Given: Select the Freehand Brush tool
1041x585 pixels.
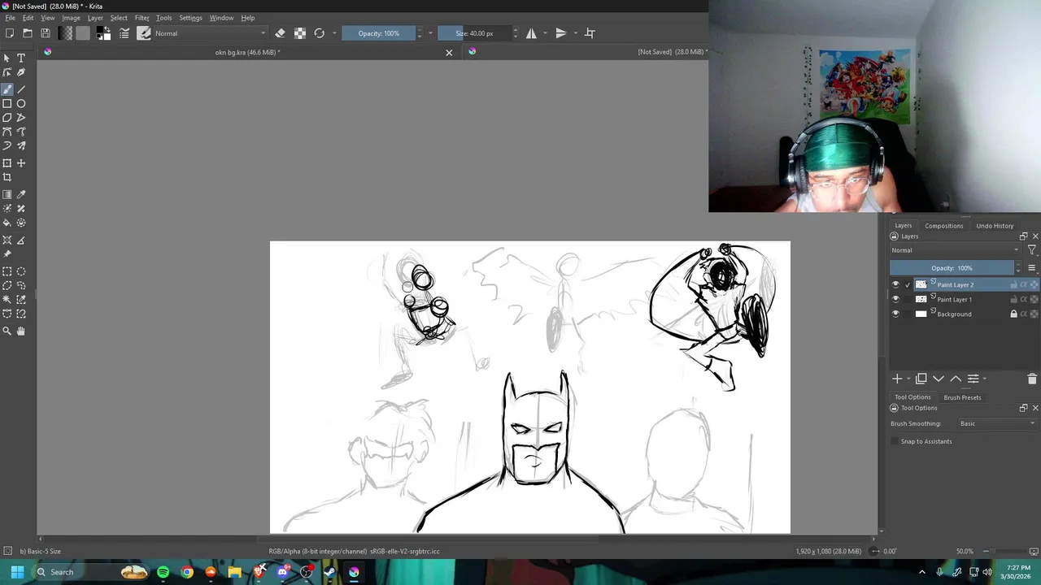Looking at the screenshot, I should [7, 89].
